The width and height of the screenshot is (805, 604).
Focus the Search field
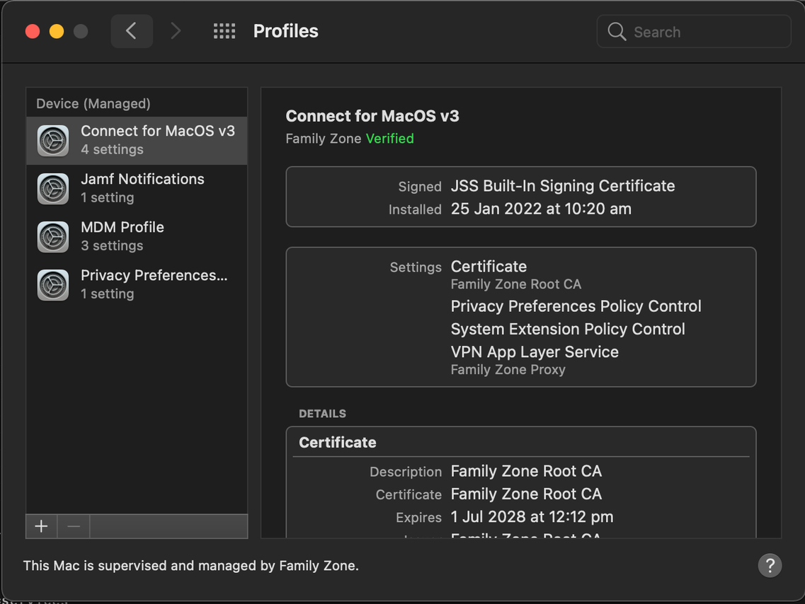(694, 32)
